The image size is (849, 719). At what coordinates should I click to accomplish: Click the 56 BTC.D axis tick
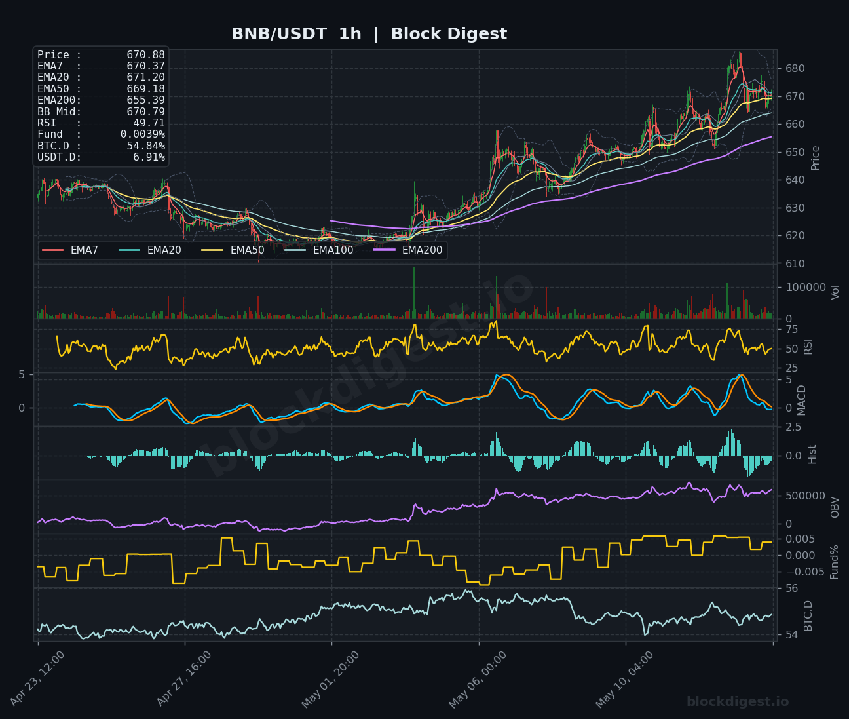pyautogui.click(x=791, y=589)
